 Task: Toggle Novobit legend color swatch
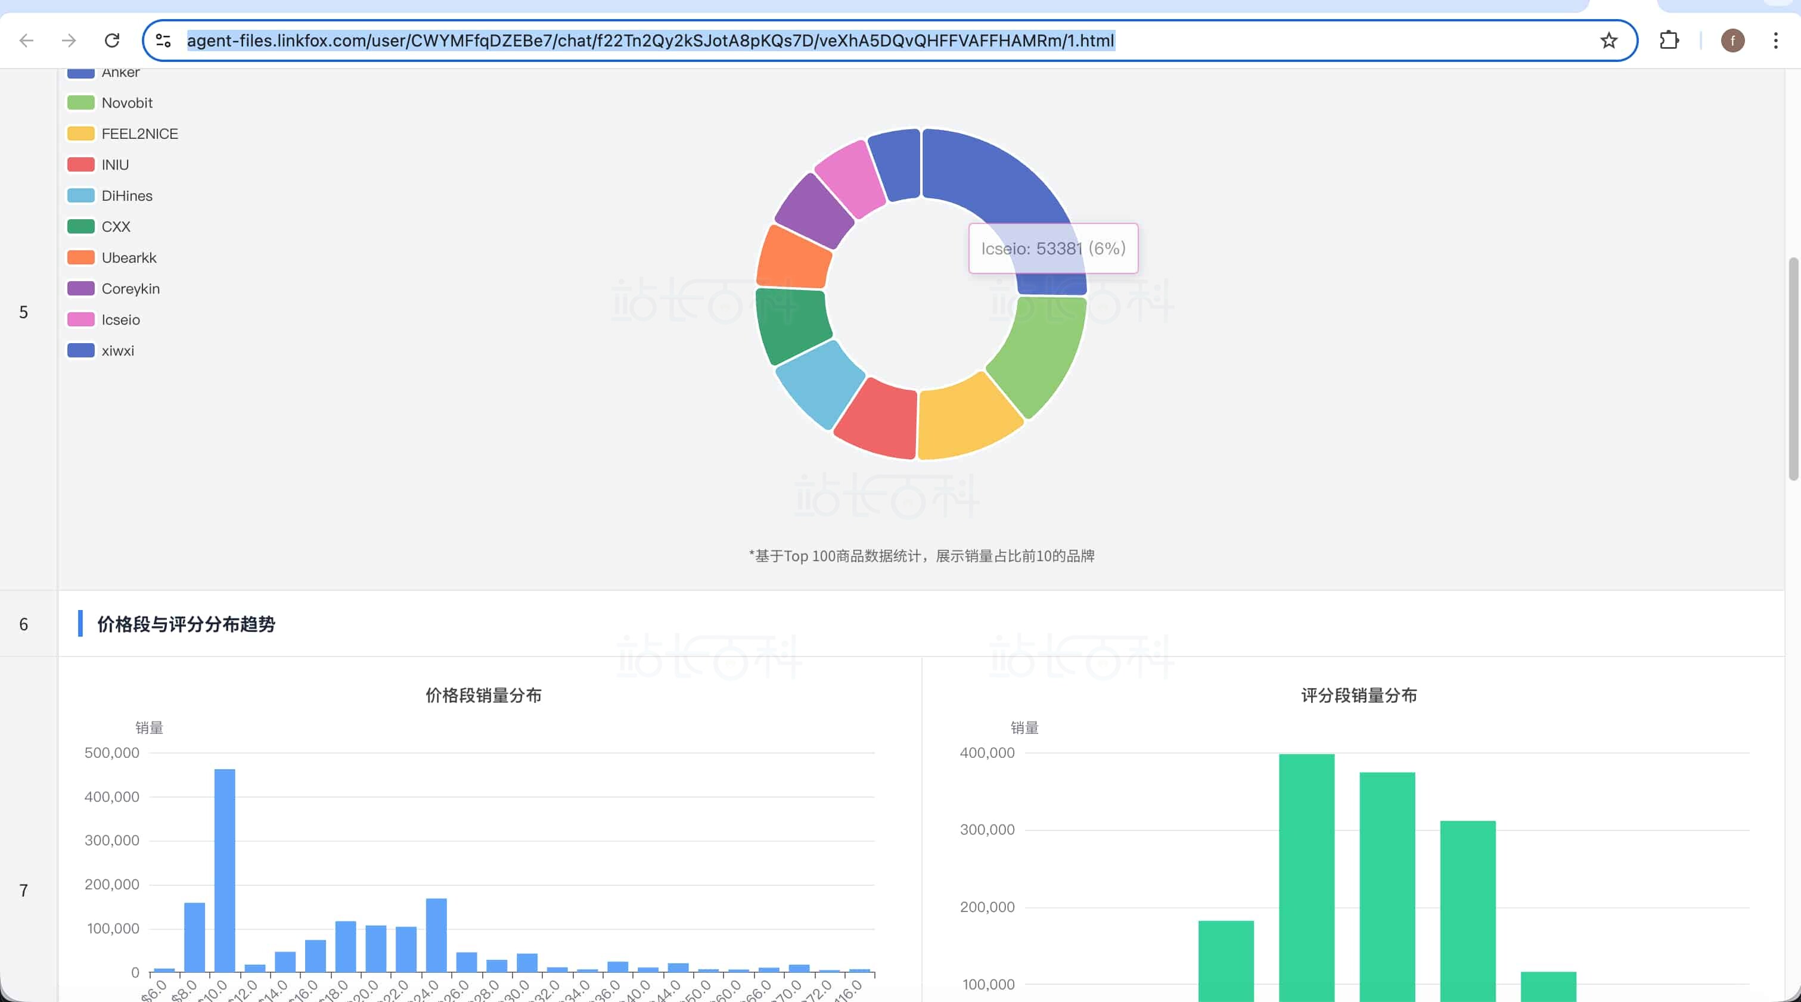80,102
